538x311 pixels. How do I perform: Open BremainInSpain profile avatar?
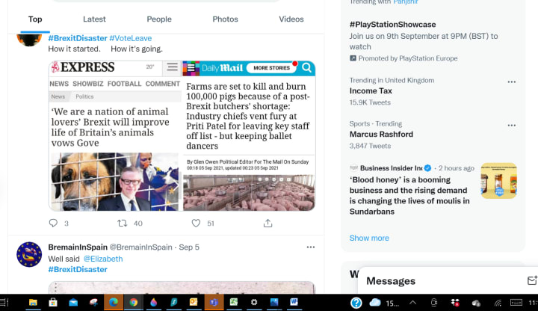point(29,254)
